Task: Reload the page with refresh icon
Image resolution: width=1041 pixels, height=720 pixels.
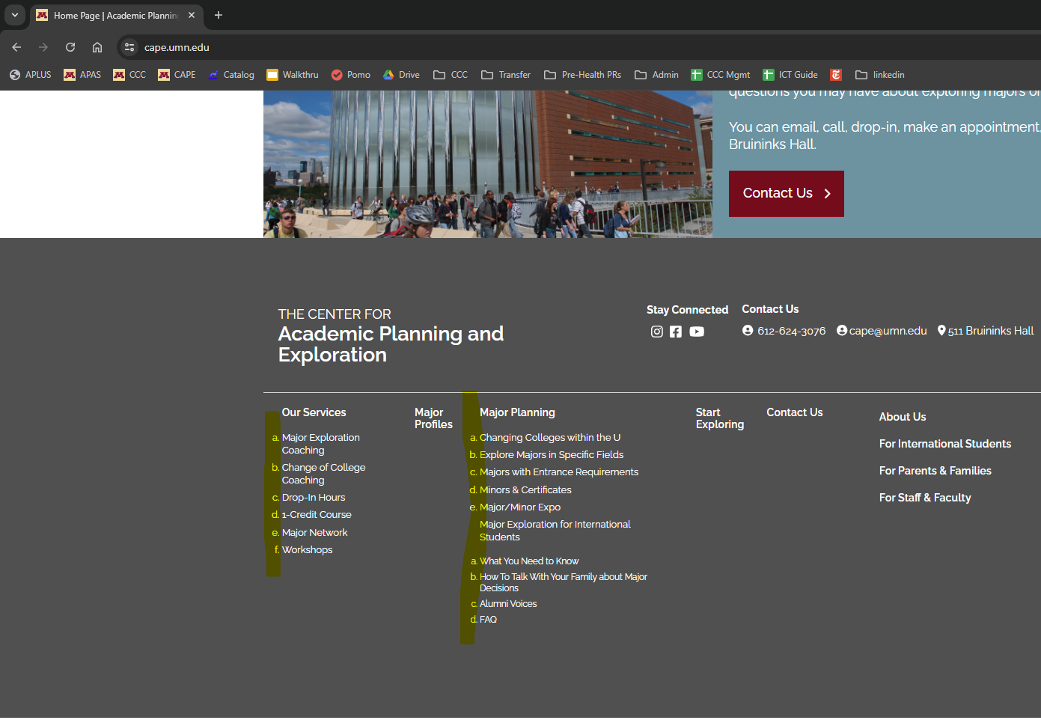Action: coord(70,47)
